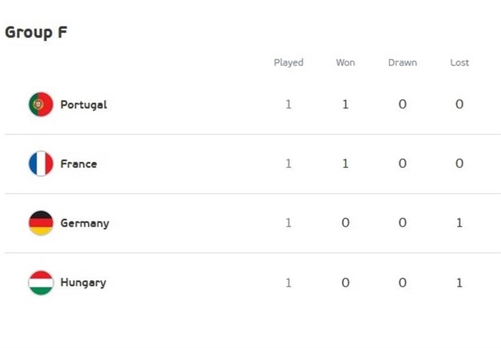
Task: Click the France flag icon
Action: 41,164
